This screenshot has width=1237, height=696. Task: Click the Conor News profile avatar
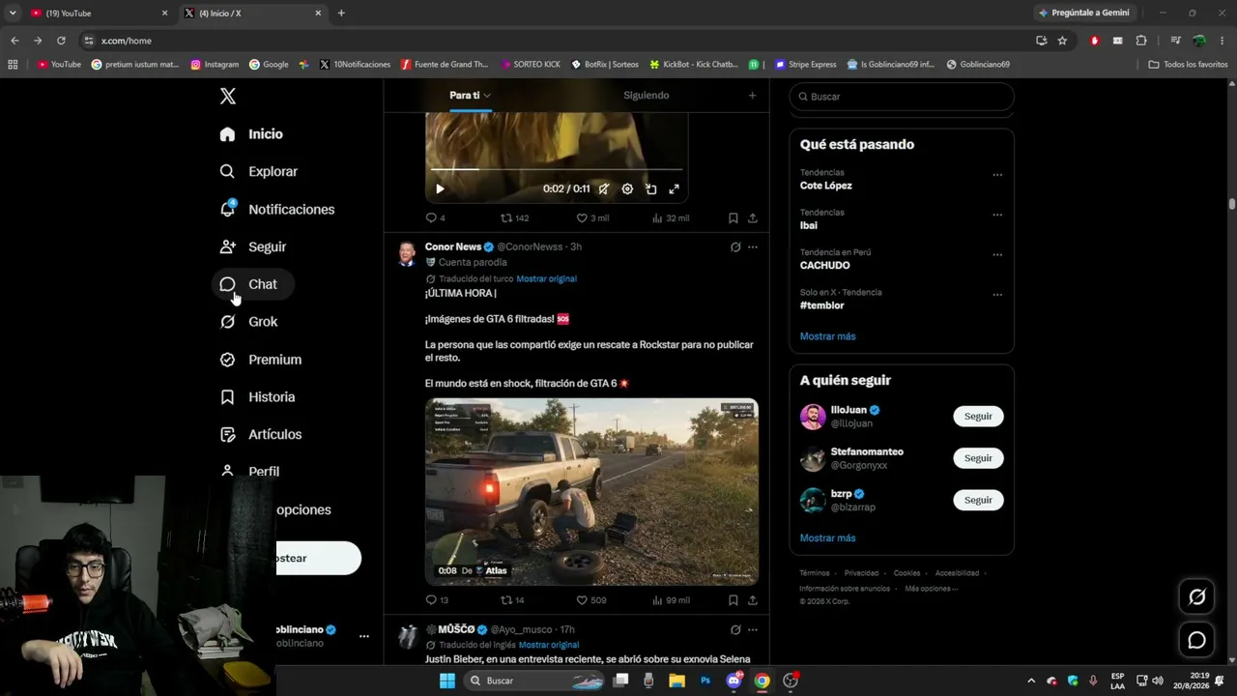pos(408,253)
